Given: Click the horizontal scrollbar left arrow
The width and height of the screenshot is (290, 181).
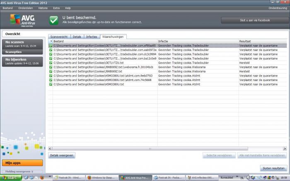Looking at the screenshot, I should [x=50, y=148].
